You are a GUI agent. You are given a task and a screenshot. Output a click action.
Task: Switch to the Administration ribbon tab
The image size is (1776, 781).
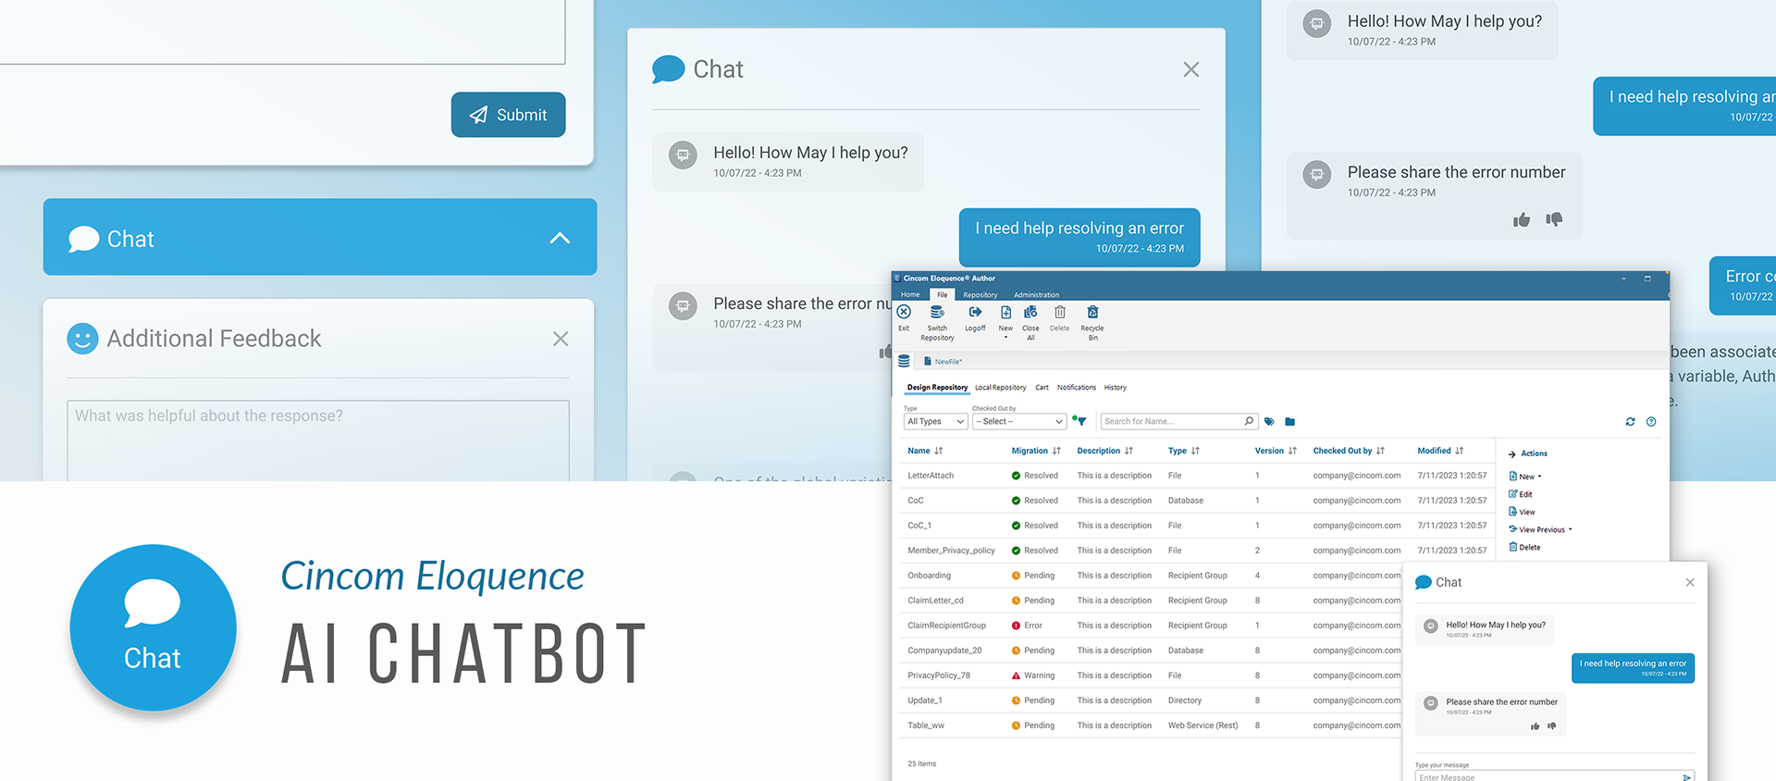point(1036,294)
